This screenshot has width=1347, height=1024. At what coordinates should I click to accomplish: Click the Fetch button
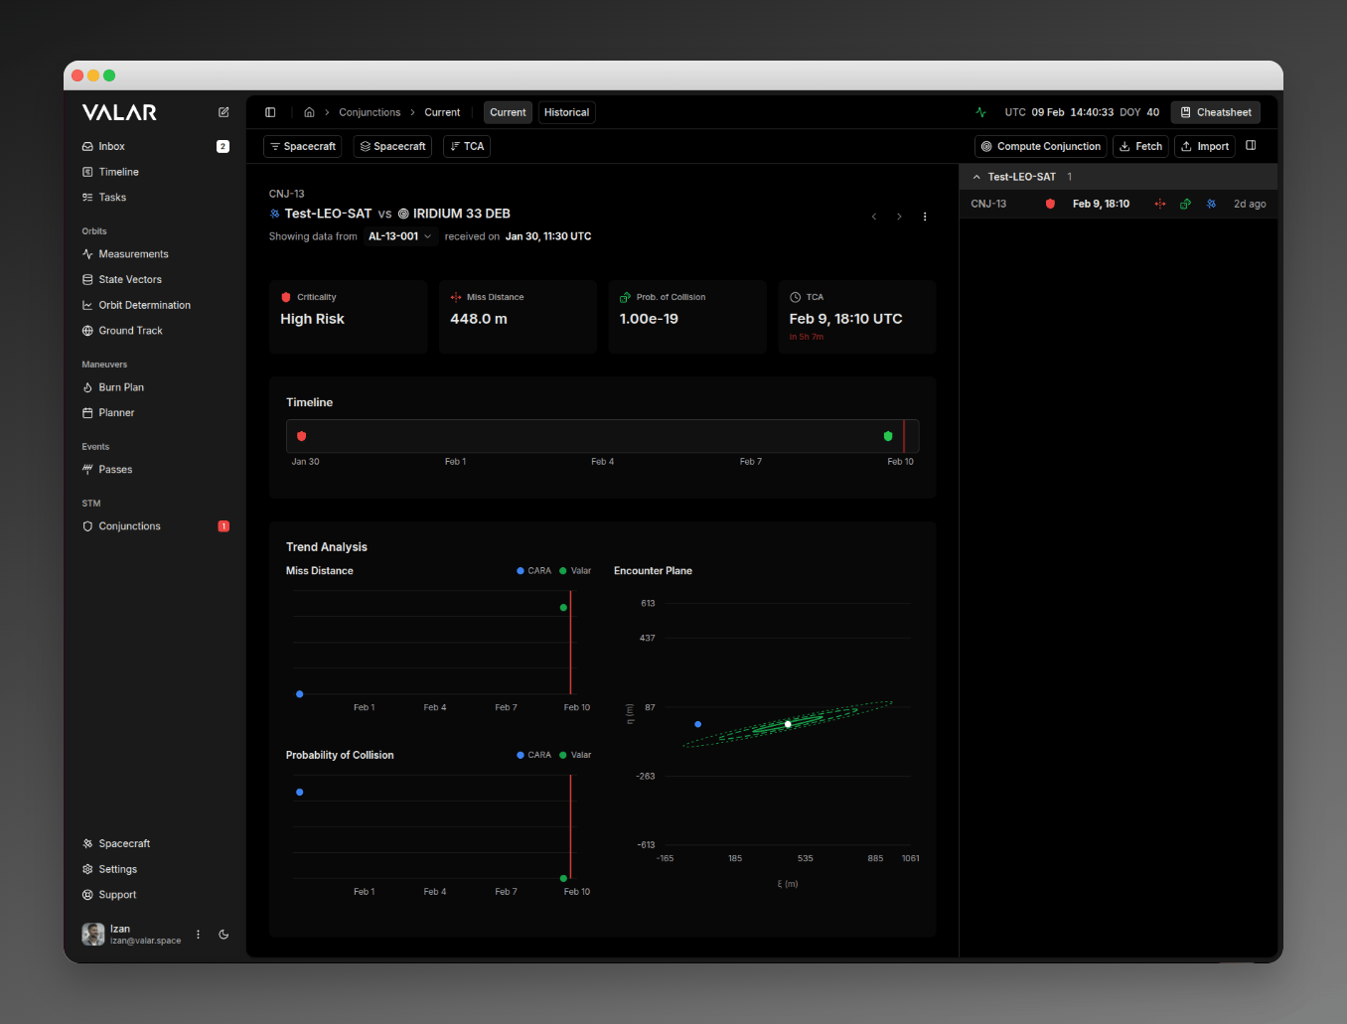[1140, 146]
